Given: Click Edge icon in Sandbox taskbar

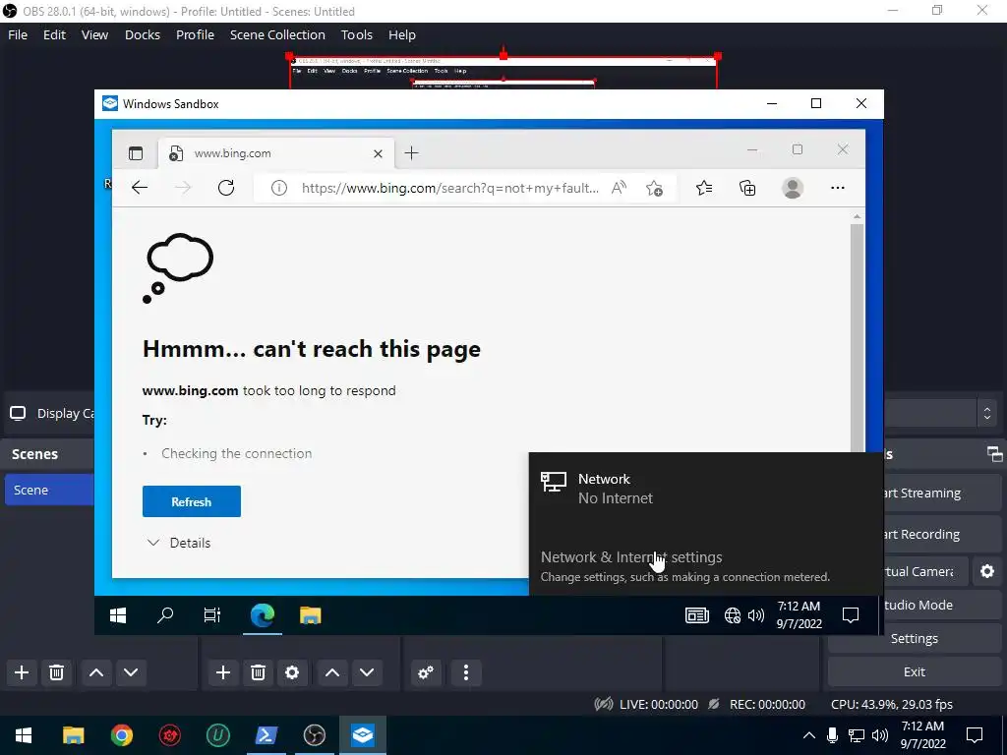Looking at the screenshot, I should click(x=262, y=615).
